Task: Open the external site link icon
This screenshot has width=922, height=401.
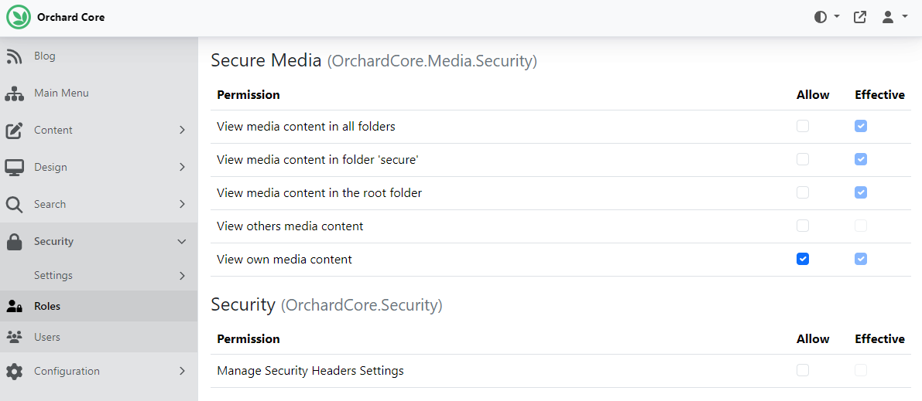Action: pyautogui.click(x=859, y=17)
